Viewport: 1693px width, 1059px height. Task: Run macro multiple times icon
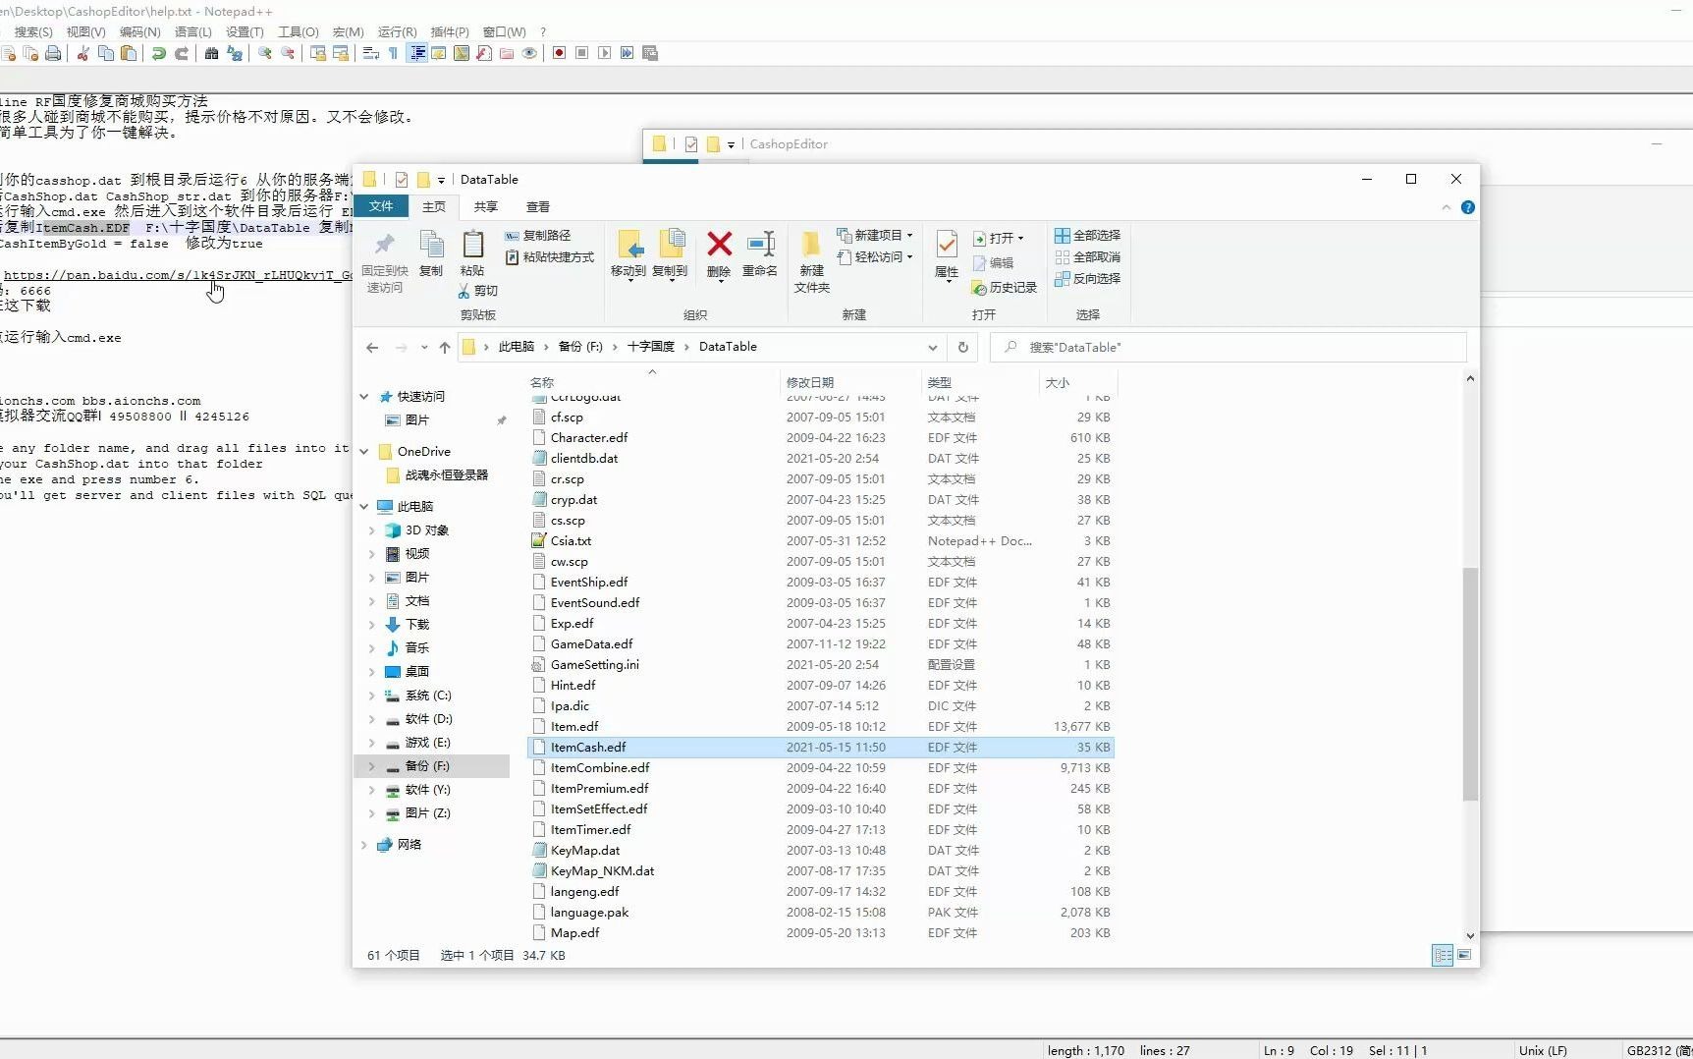click(627, 53)
